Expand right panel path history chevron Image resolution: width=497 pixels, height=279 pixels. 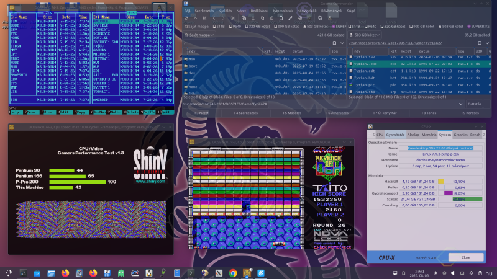pos(488,43)
